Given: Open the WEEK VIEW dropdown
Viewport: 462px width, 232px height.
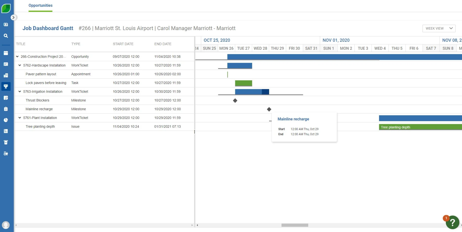Looking at the screenshot, I should 439,28.
